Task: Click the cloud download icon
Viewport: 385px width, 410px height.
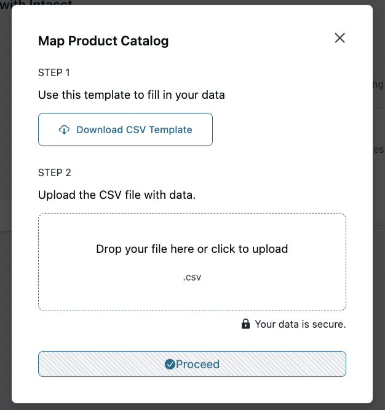Action: (x=64, y=130)
